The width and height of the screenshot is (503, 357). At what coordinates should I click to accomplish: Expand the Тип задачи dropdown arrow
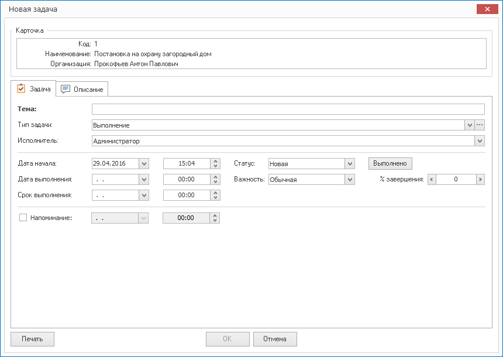click(x=470, y=125)
